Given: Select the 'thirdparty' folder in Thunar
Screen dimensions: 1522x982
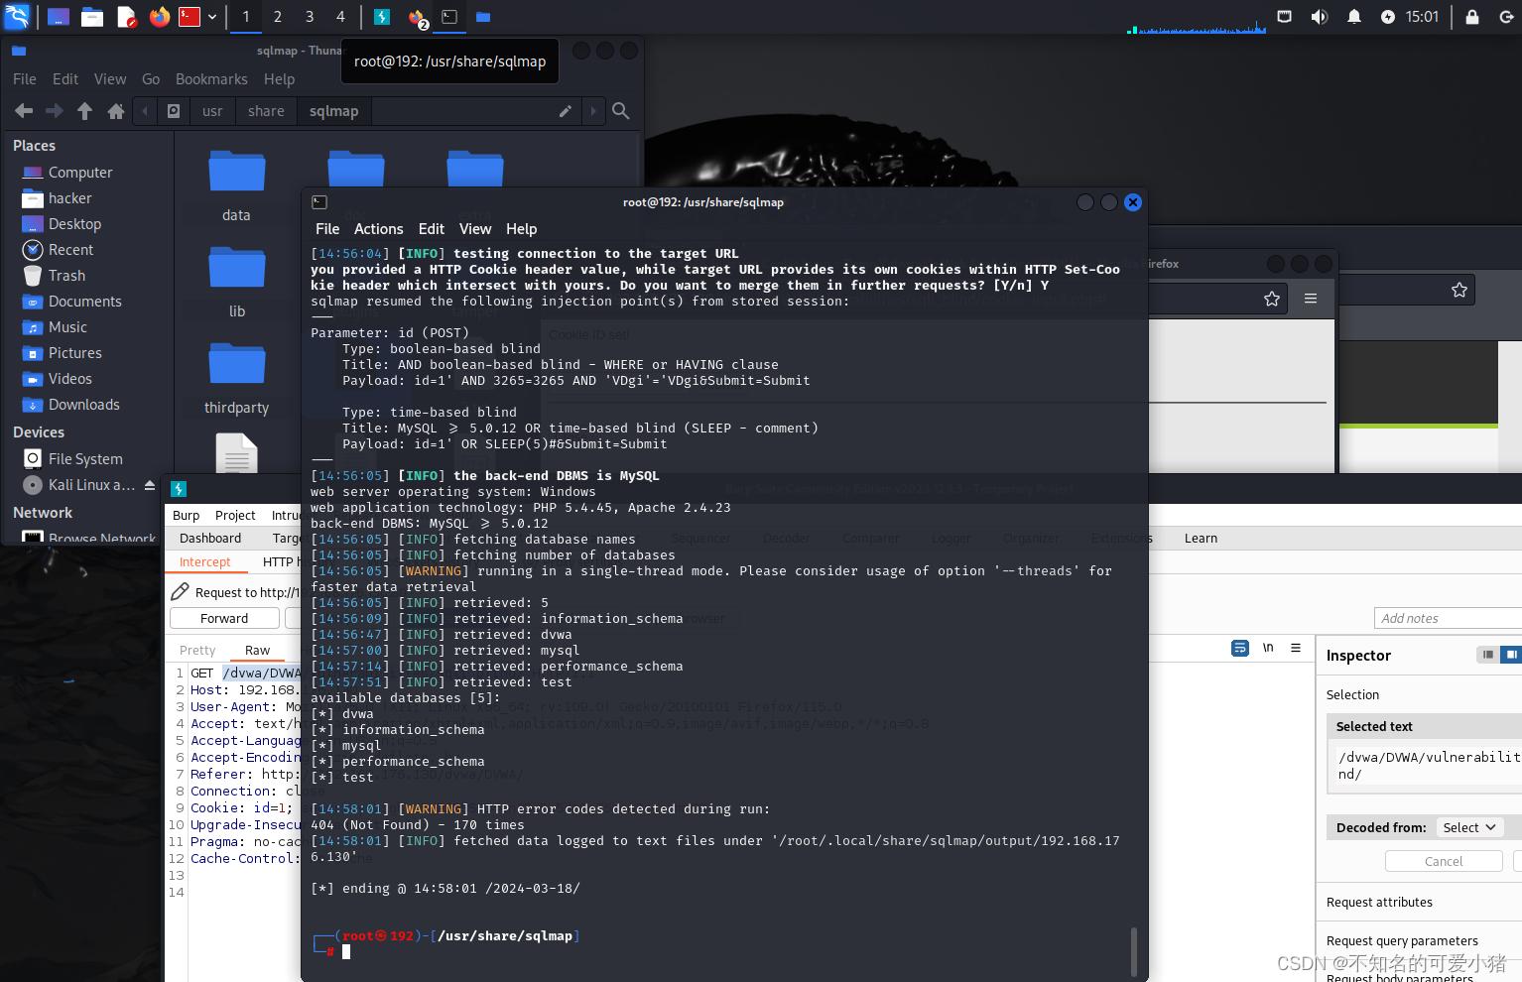Looking at the screenshot, I should click(236, 379).
